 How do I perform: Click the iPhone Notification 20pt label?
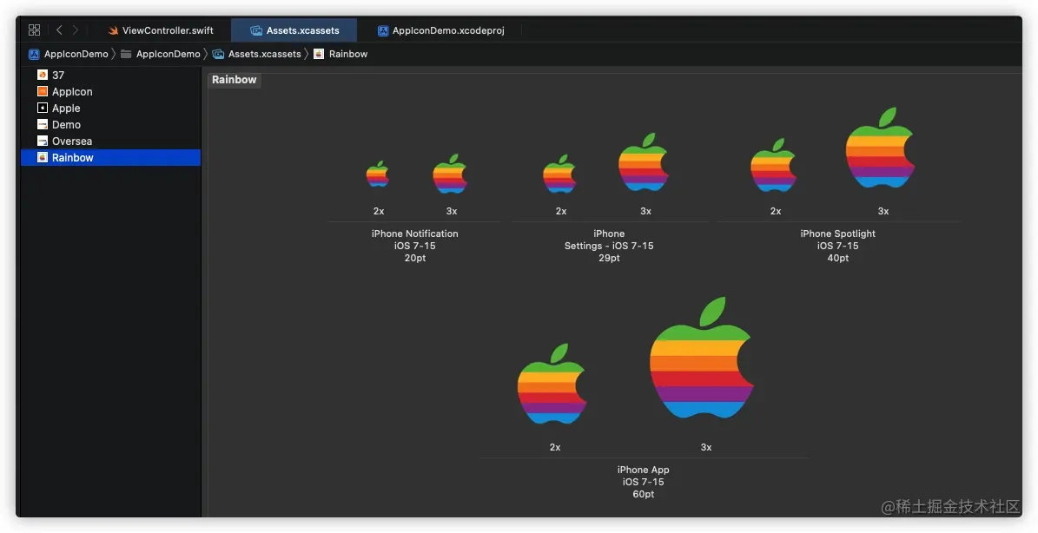(414, 246)
